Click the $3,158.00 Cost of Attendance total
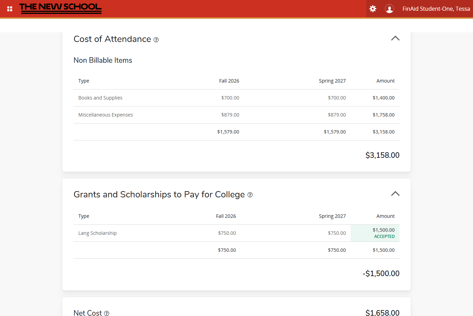This screenshot has height=316, width=473. (382, 155)
